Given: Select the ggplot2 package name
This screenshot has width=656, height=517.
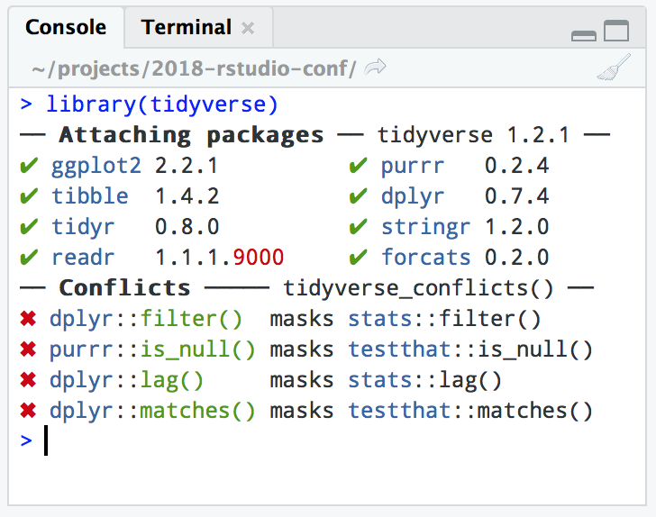Looking at the screenshot, I should click(96, 166).
